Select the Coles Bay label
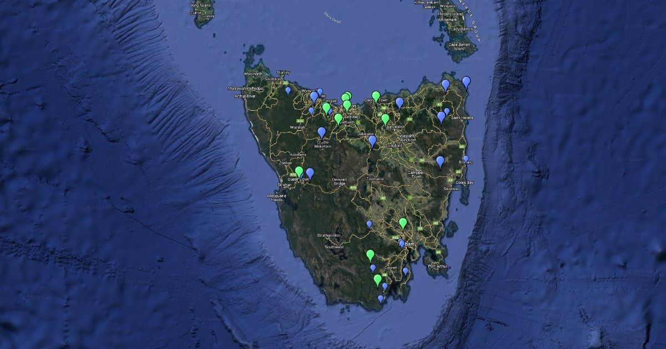Image resolution: width=666 pixels, height=349 pixels. point(464,182)
